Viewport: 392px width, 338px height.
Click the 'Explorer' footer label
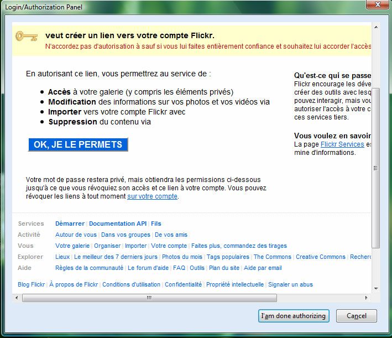click(30, 257)
